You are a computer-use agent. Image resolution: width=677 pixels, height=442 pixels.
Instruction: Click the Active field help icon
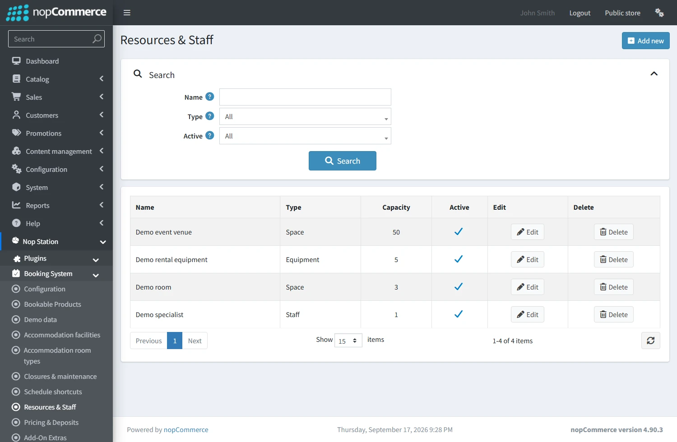pyautogui.click(x=210, y=135)
